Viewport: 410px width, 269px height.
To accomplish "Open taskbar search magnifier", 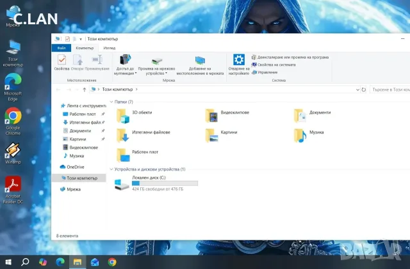I will 26,262.
